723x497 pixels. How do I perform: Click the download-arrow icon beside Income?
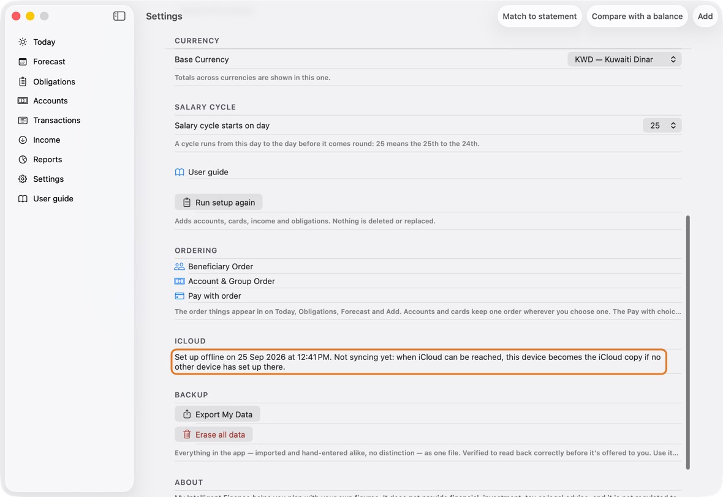pos(23,140)
